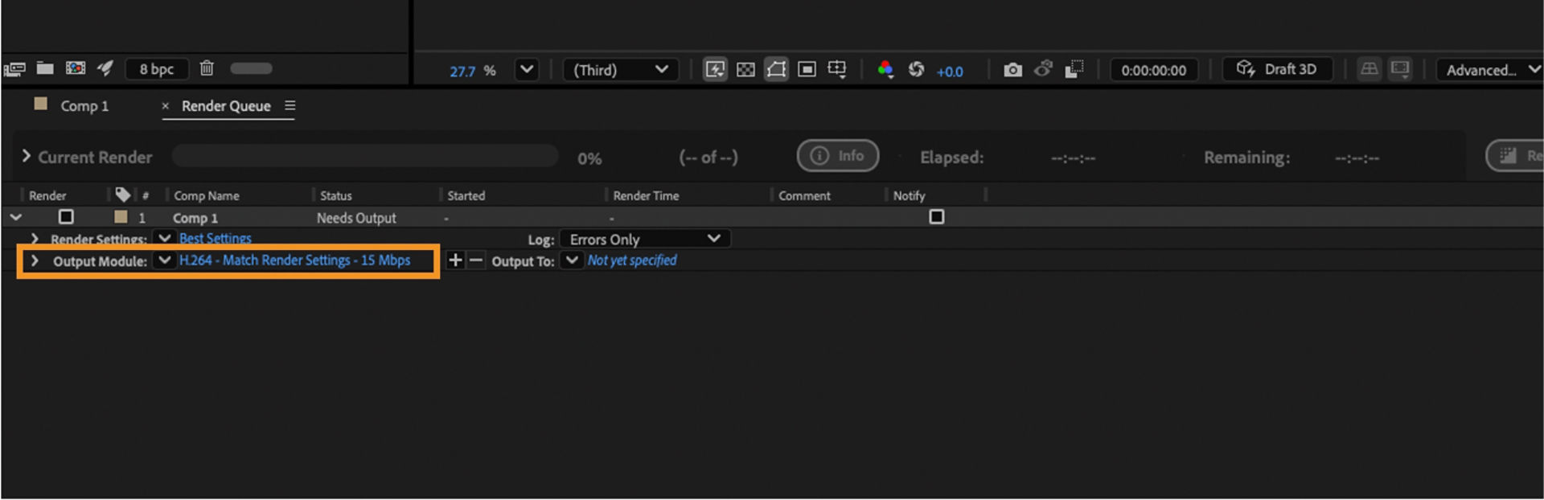1544x500 pixels.
Task: Click the H.264 Match Render Settings link
Action: [x=294, y=260]
